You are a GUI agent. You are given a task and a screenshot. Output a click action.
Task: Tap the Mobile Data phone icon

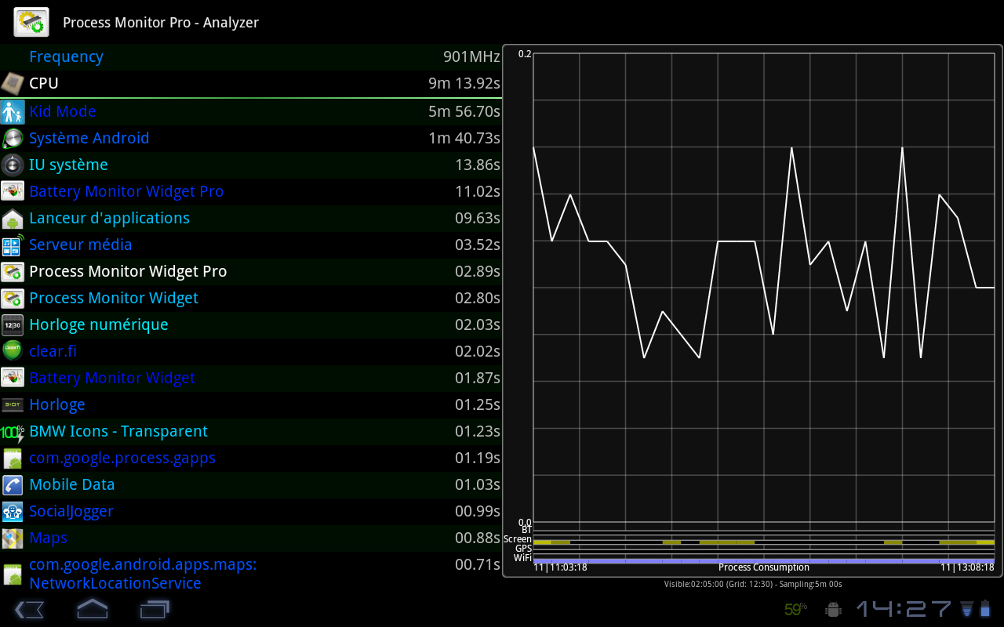point(13,484)
